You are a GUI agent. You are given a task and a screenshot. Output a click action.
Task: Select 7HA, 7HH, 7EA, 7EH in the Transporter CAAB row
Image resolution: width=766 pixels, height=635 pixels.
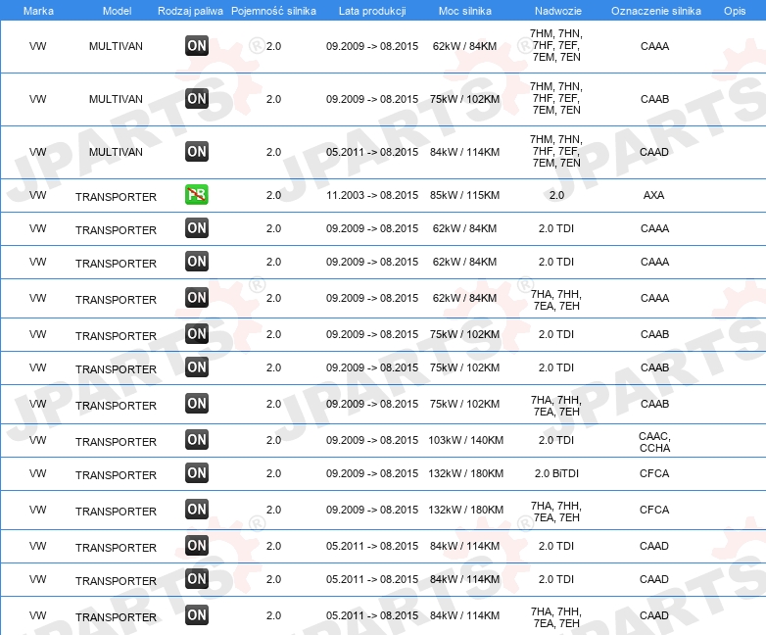[x=556, y=406]
